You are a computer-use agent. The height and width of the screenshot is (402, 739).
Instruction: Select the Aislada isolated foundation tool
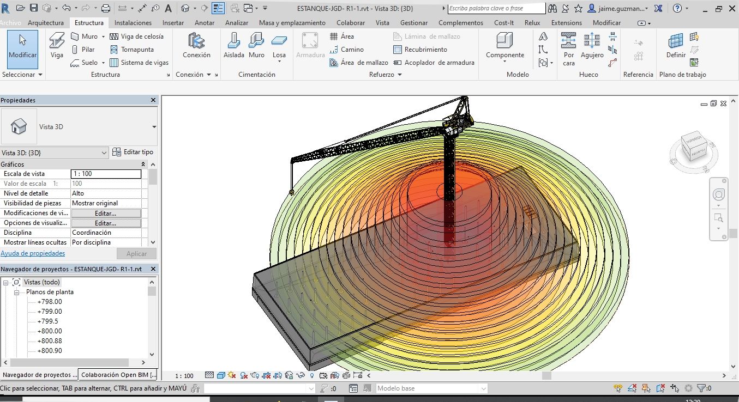(234, 45)
